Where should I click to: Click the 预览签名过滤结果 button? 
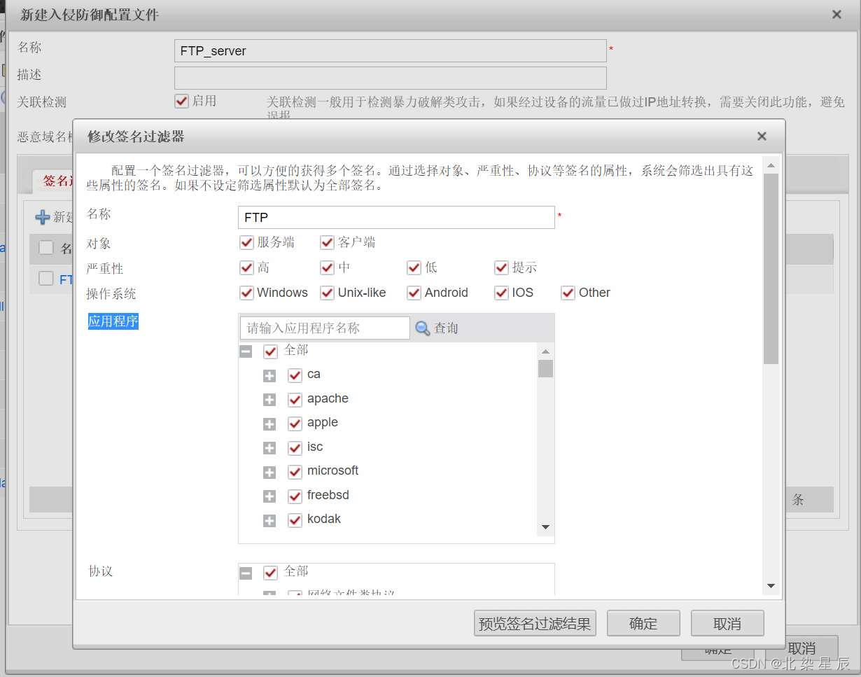click(535, 623)
